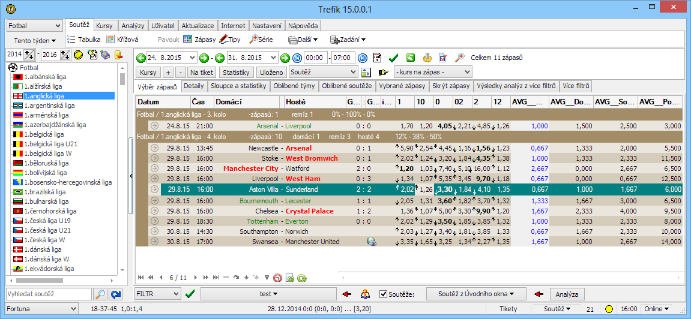691x319 pixels.
Task: Open the Více filtrů tab
Action: coord(576,86)
